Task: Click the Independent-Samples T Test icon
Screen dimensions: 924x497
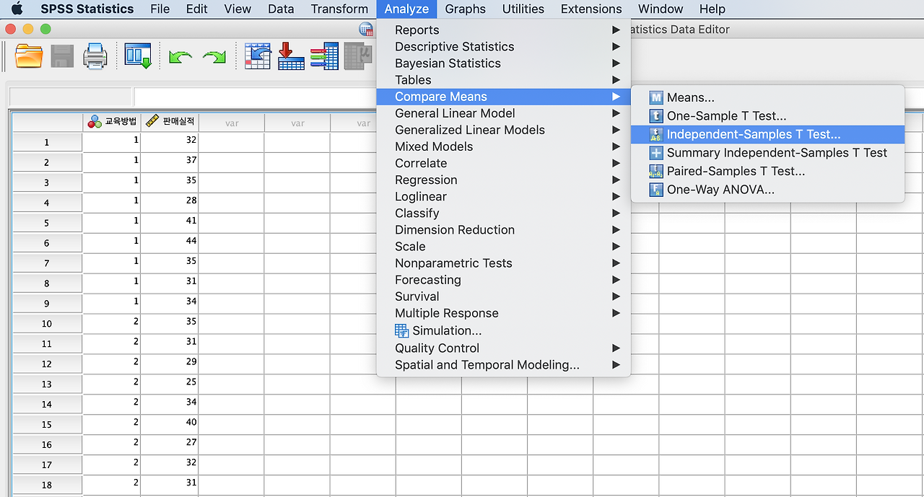Action: point(655,134)
